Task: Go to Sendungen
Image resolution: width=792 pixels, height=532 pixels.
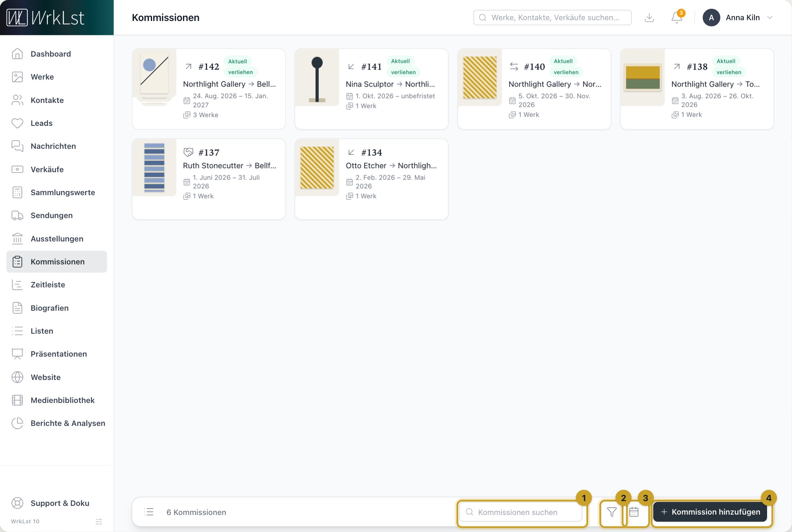Action: pos(57,215)
